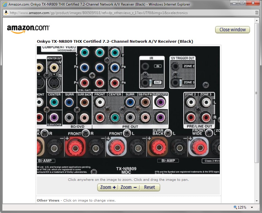Click the zoom instructions text
The height and width of the screenshot is (213, 262).
coord(128,180)
